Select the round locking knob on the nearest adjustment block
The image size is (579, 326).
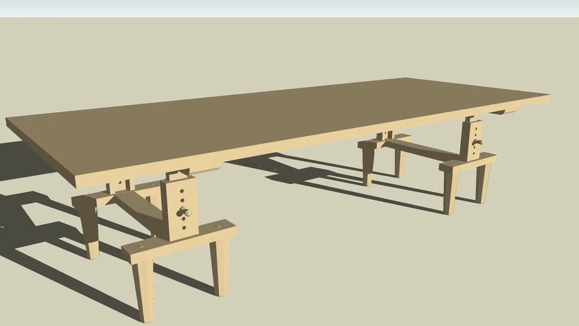[x=186, y=212]
